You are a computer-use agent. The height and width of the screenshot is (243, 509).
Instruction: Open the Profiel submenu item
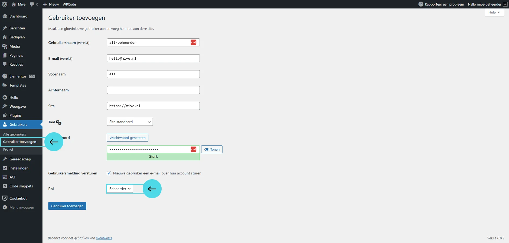(x=8, y=149)
